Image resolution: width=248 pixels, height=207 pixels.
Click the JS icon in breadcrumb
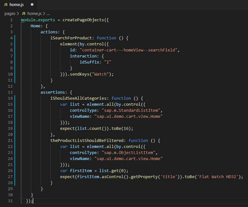coord(23,14)
